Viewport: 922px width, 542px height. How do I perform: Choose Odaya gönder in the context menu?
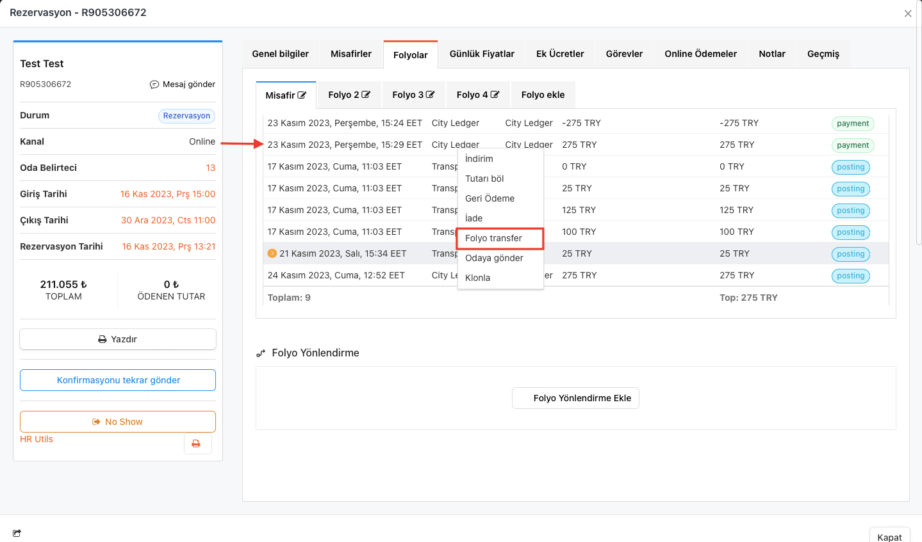click(x=494, y=258)
